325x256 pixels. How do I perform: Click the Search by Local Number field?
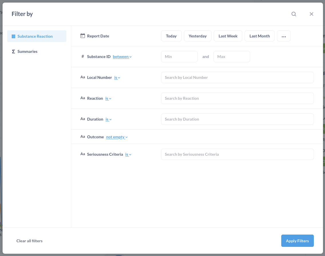[237, 77]
